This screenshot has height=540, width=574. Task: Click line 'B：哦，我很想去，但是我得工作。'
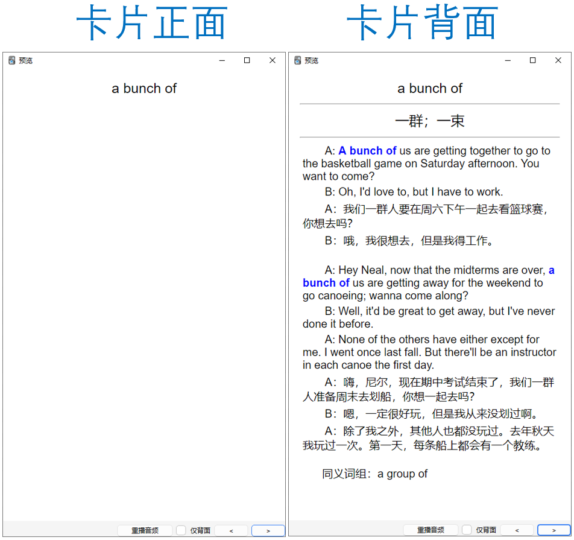(x=409, y=241)
